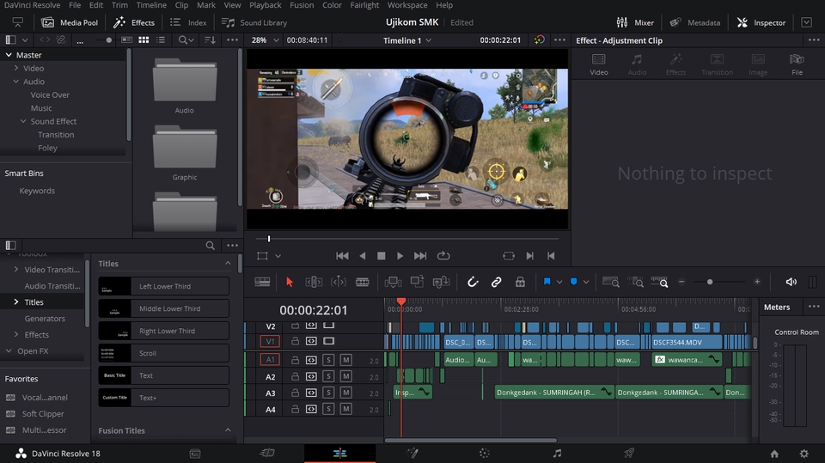Adjust the timeline zoom slider
825x463 pixels.
(x=710, y=282)
